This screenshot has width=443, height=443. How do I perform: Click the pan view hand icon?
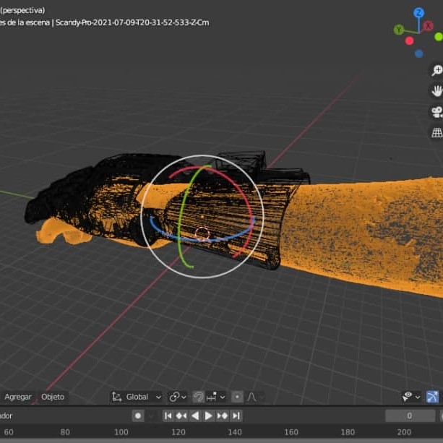tap(436, 90)
